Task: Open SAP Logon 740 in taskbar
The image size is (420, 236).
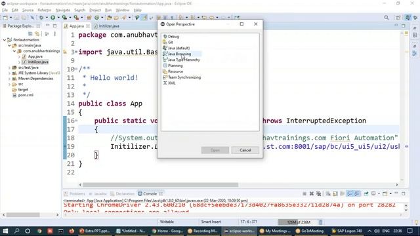Action: (x=347, y=231)
